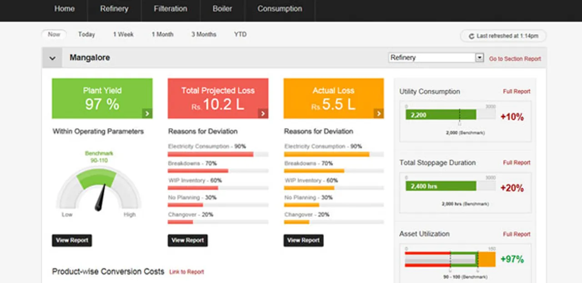582x283 pixels.
Task: Click View Report under Total Projected Loss
Action: 188,241
